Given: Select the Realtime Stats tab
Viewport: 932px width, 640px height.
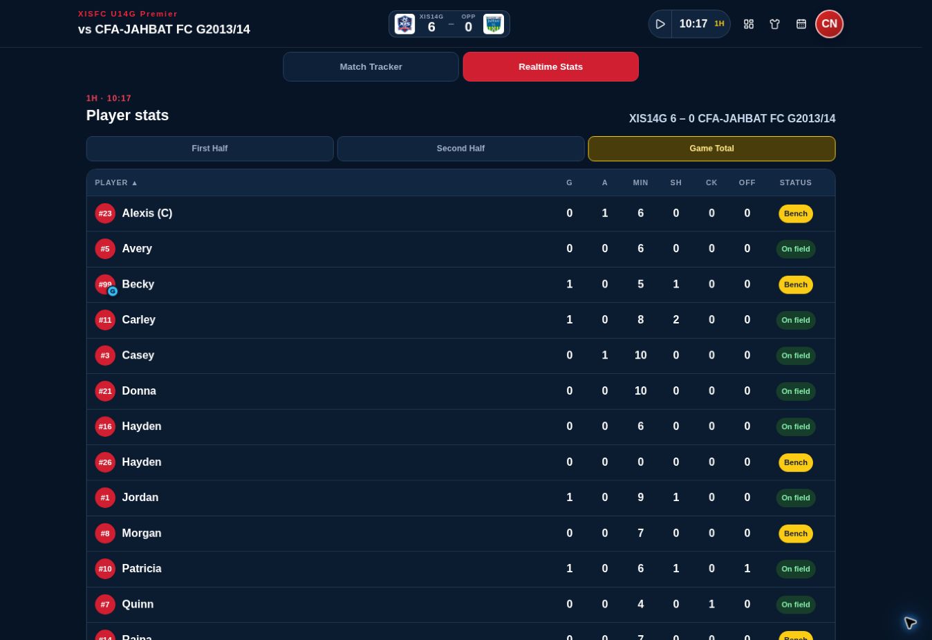Looking at the screenshot, I should tap(551, 67).
